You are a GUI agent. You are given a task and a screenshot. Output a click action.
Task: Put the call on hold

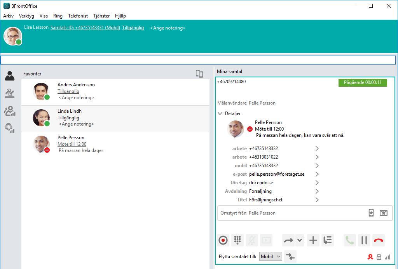(x=364, y=240)
